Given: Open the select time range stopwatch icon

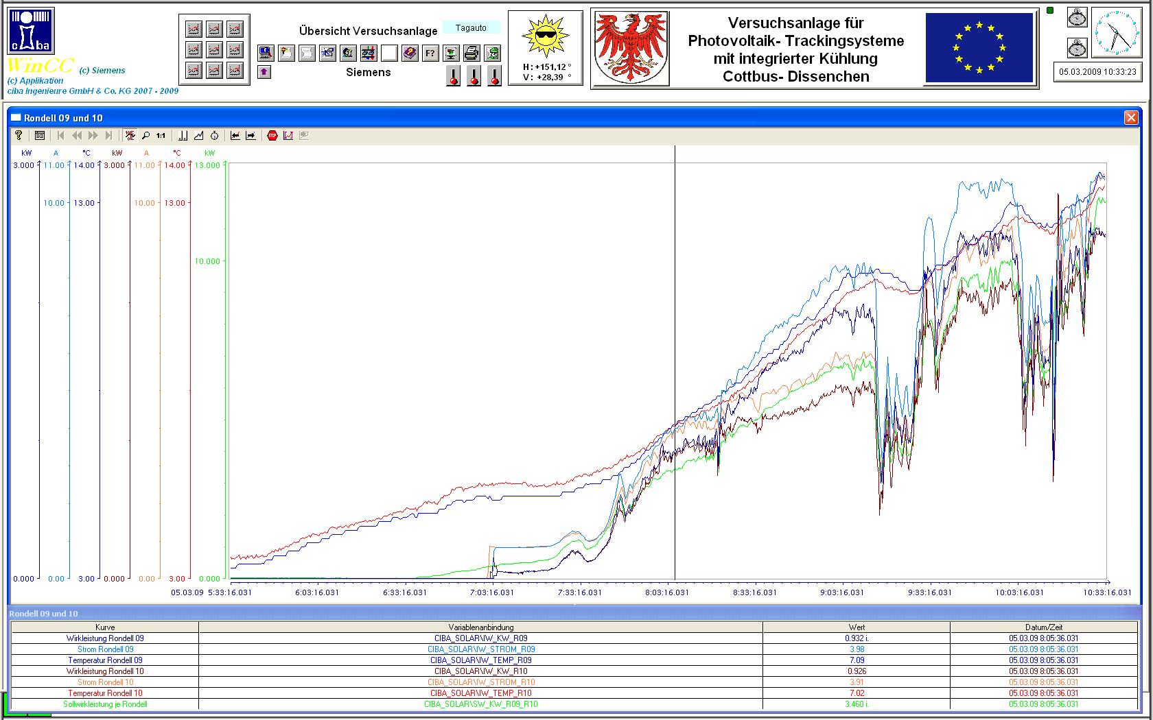Looking at the screenshot, I should point(214,136).
